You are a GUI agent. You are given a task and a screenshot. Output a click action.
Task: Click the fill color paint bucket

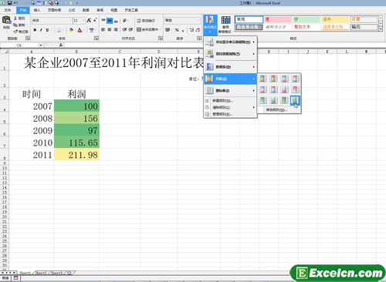(x=71, y=30)
